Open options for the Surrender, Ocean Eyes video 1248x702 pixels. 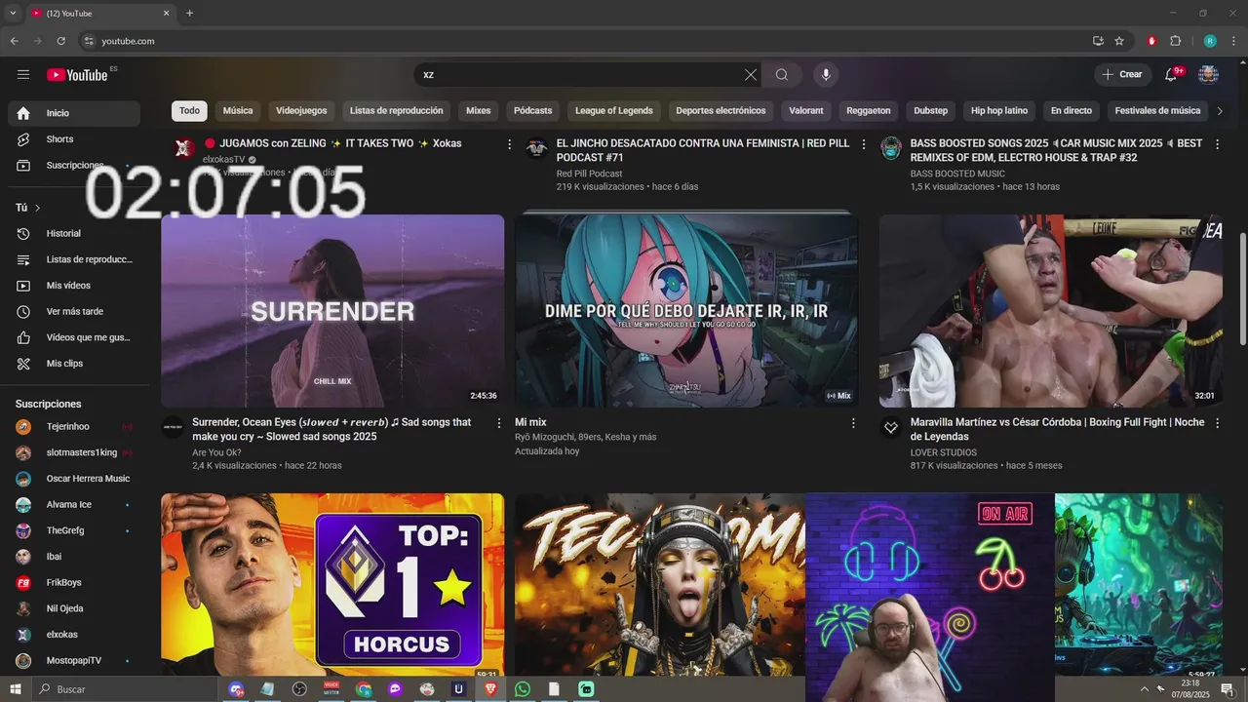499,423
